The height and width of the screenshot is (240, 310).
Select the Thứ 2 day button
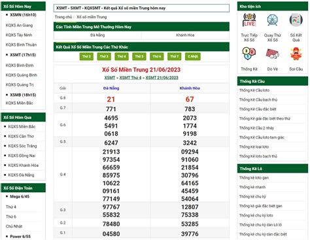(x=86, y=56)
